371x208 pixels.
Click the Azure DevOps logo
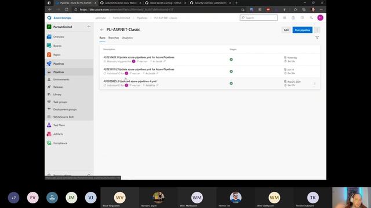[49, 18]
